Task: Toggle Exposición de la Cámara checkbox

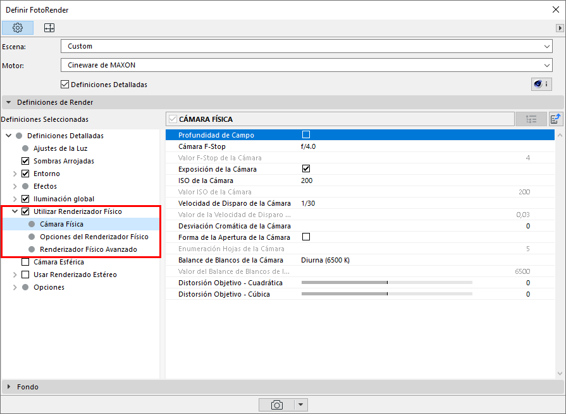Action: click(x=306, y=169)
